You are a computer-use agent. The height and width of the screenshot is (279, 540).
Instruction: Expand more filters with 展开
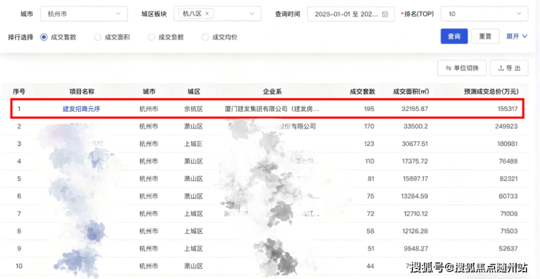tap(517, 37)
